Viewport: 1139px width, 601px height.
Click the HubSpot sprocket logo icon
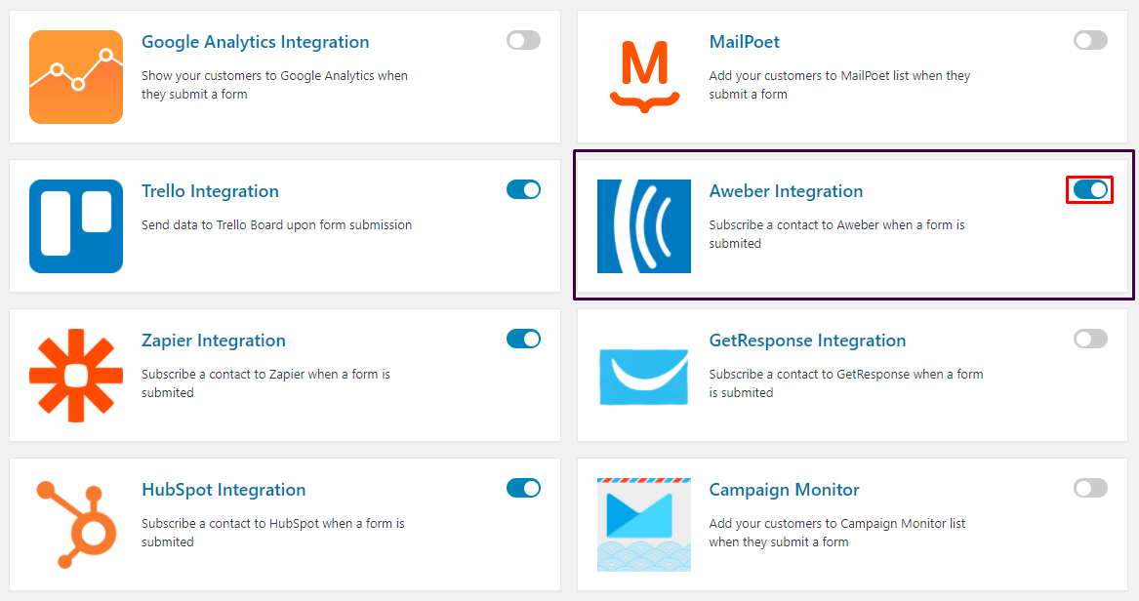click(x=76, y=525)
